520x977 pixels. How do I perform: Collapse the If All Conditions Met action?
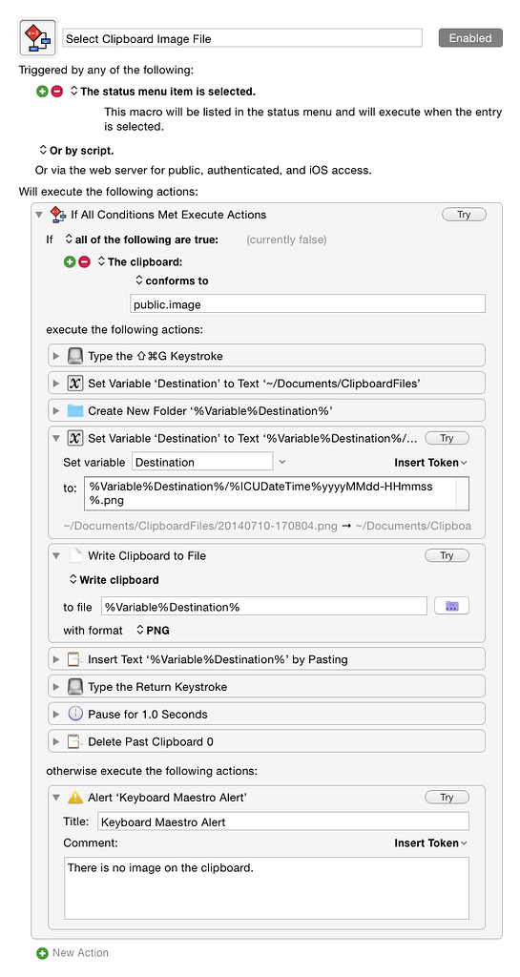(x=39, y=215)
